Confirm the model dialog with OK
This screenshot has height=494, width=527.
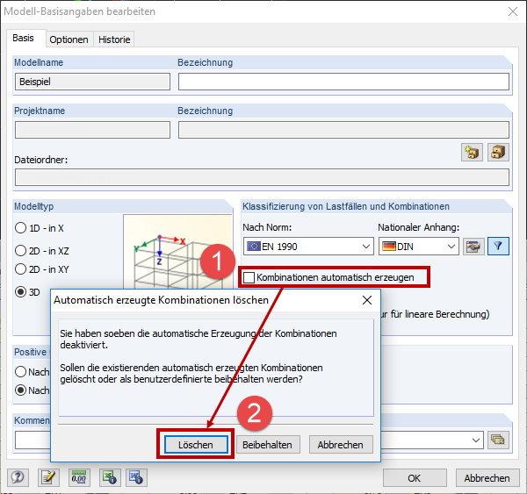pyautogui.click(x=415, y=478)
